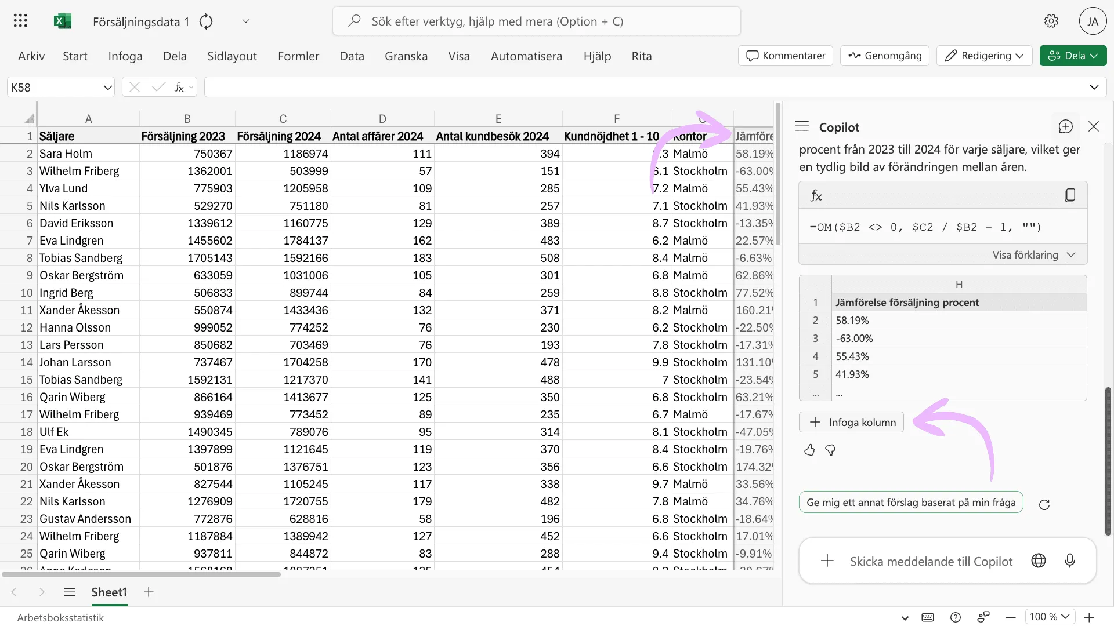Zoom out with the minus button
Viewport: 1114px width, 626px height.
1011,617
